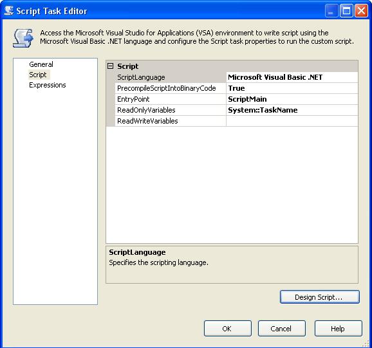
Task: Click the ScriptLanguage description heading
Action: [x=137, y=252]
